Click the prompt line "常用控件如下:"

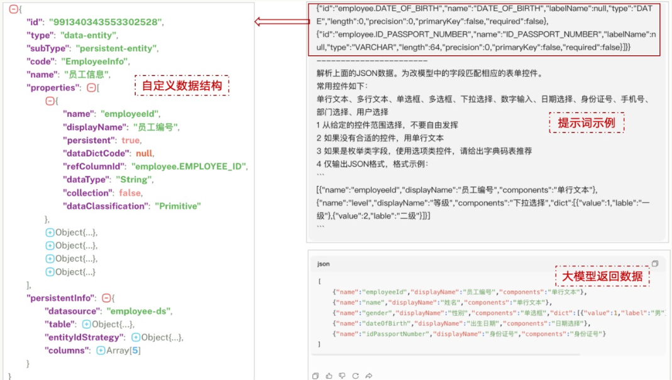342,86
